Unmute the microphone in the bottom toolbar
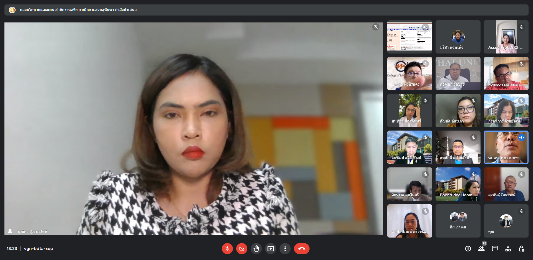The width and height of the screenshot is (533, 260). (x=227, y=249)
